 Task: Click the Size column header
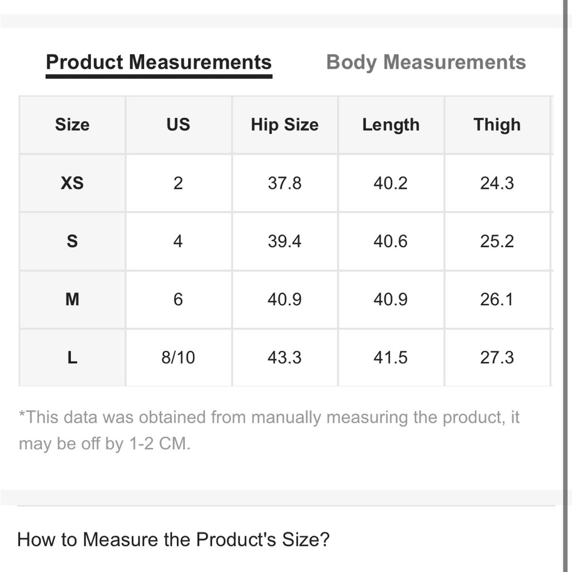[72, 125]
